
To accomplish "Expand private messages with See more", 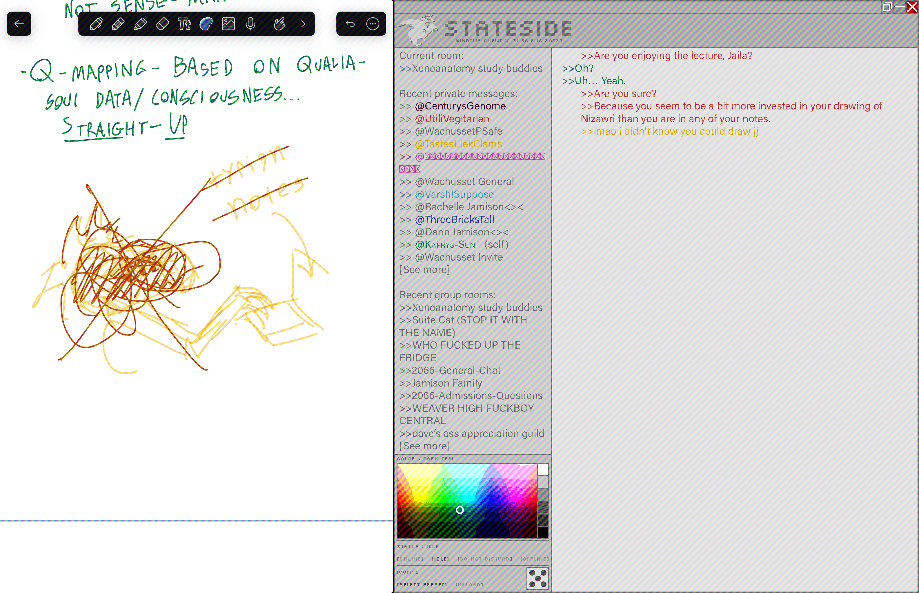I will point(424,270).
